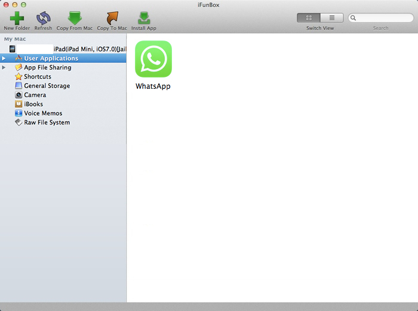Image resolution: width=418 pixels, height=311 pixels.
Task: Close the iFunBox window
Action: click(6, 5)
